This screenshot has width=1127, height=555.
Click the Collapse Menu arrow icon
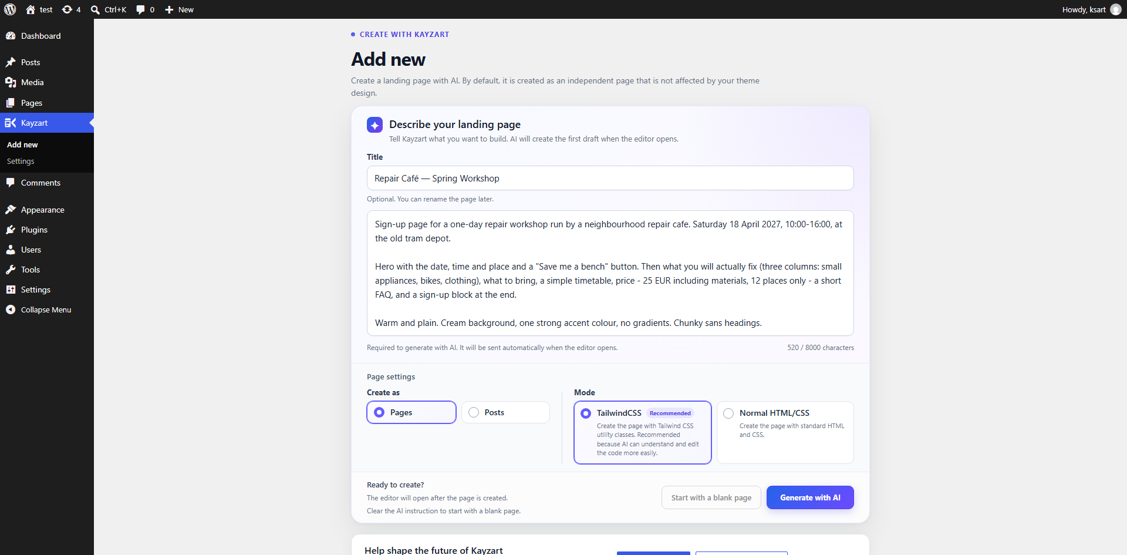11,310
